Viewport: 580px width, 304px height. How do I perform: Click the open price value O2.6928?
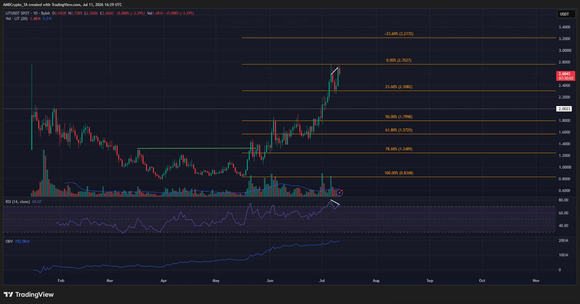tap(59, 13)
